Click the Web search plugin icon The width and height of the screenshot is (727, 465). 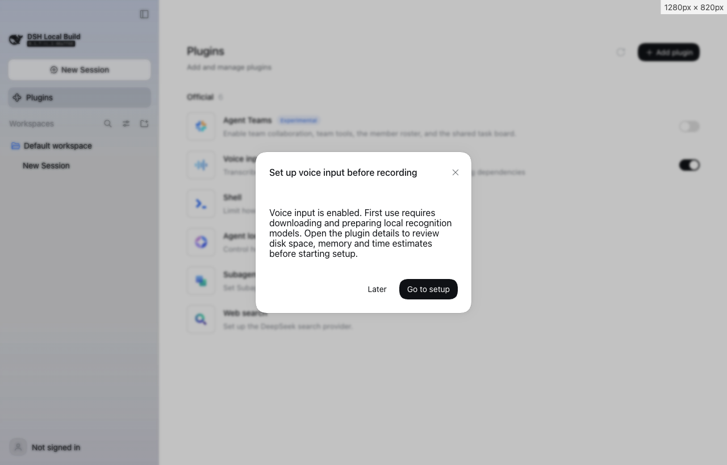pos(201,319)
